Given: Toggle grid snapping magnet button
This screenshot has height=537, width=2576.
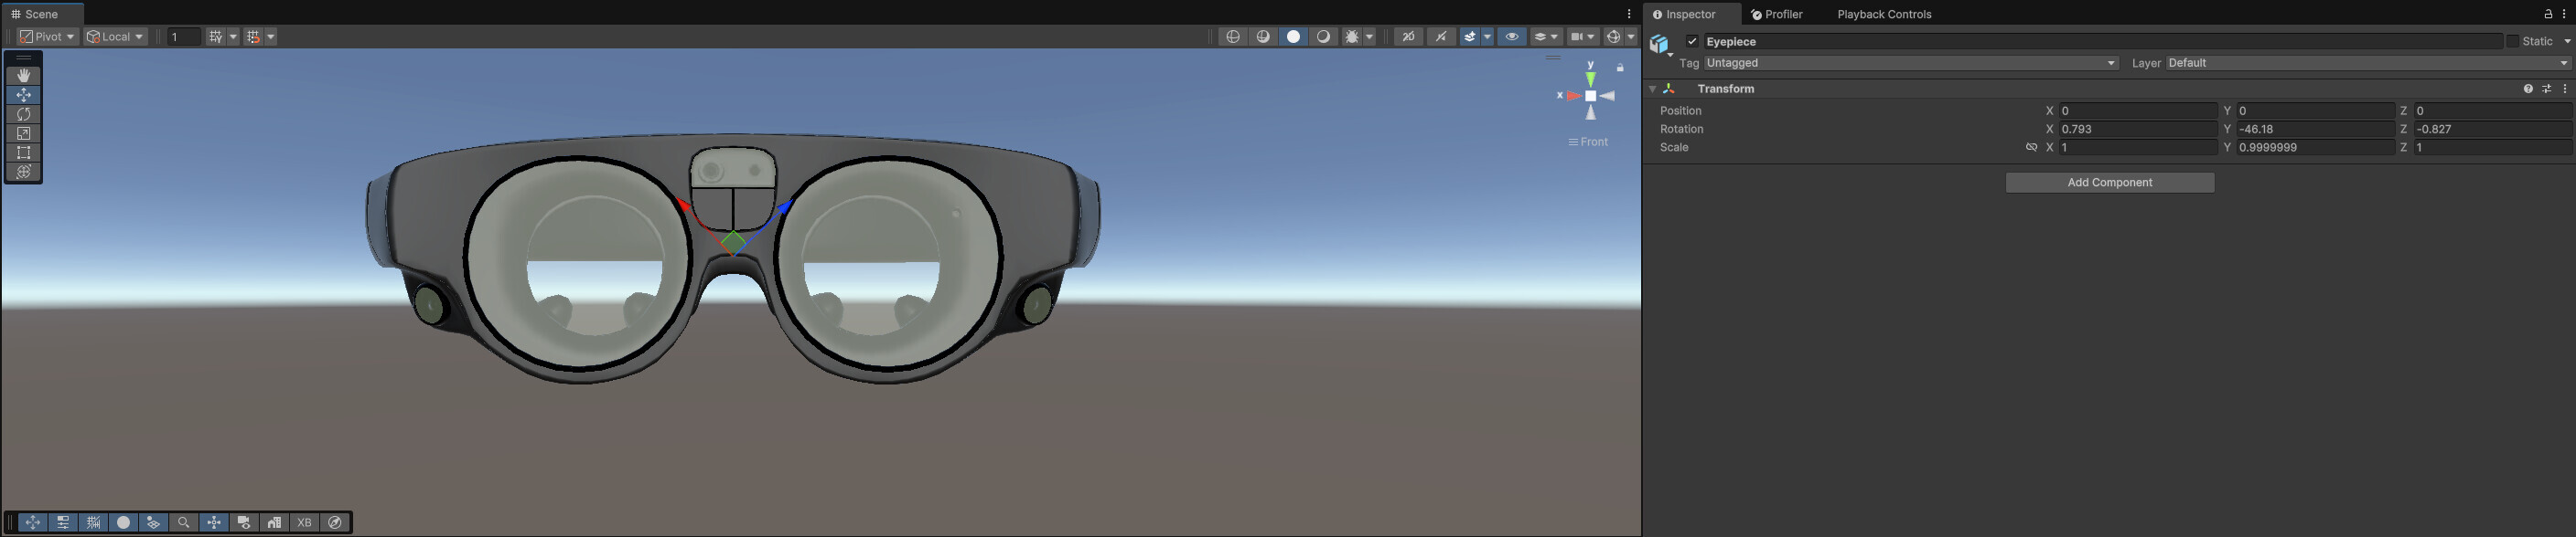Looking at the screenshot, I should 253,37.
